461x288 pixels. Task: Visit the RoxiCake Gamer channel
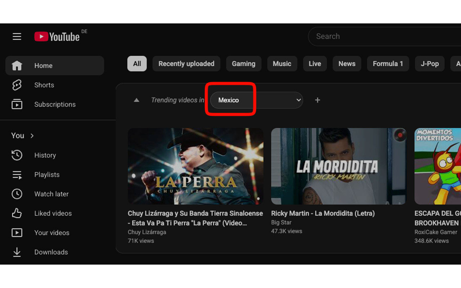[x=436, y=232]
